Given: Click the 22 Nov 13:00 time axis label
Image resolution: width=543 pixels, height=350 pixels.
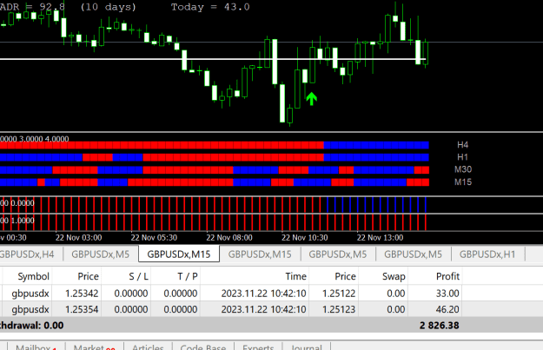Looking at the screenshot, I should click(380, 238).
